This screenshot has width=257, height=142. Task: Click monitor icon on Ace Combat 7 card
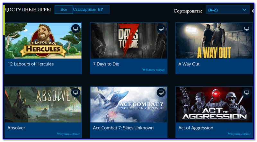[161, 93]
